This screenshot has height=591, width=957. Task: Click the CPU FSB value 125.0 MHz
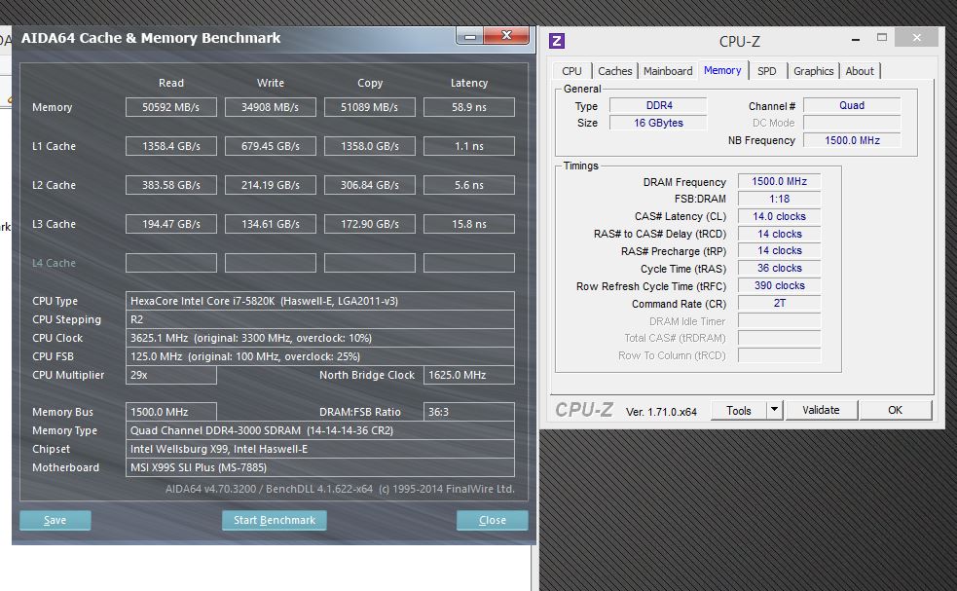pyautogui.click(x=320, y=356)
